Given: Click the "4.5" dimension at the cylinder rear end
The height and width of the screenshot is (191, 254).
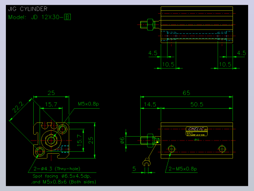Looking at the screenshot, I should tap(241, 53).
